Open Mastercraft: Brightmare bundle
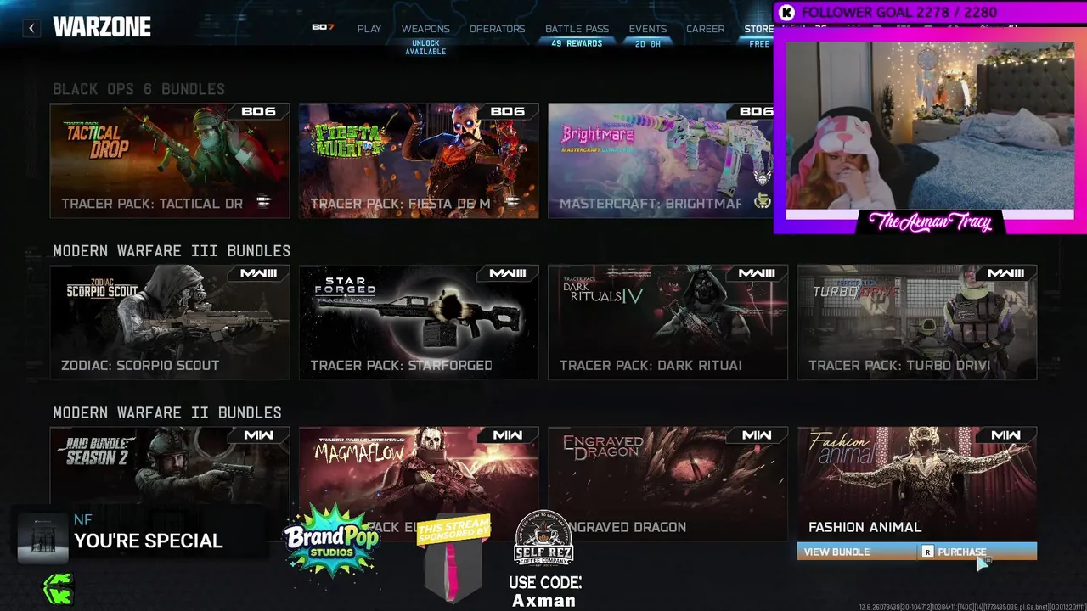This screenshot has width=1087, height=611. coord(661,160)
